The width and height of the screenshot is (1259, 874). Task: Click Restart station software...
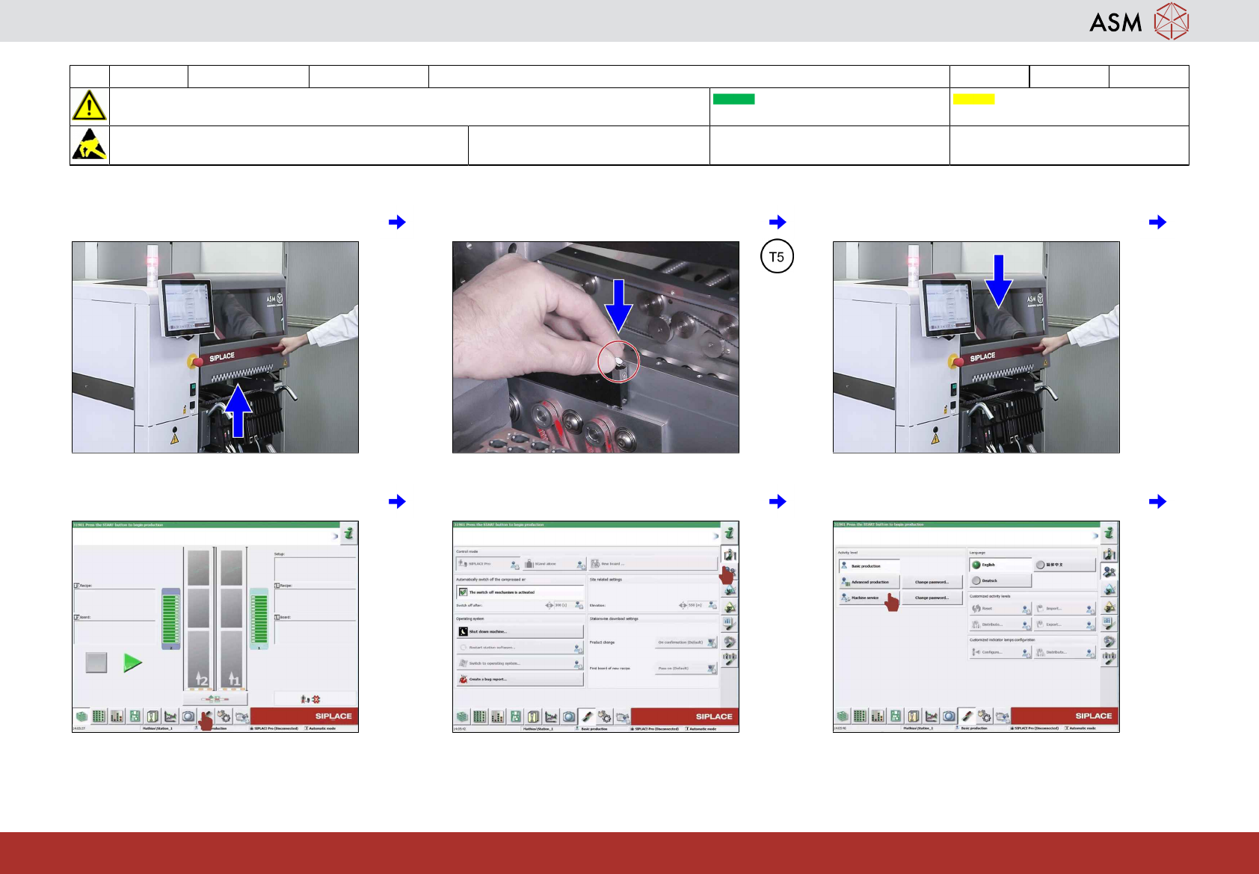pos(520,648)
